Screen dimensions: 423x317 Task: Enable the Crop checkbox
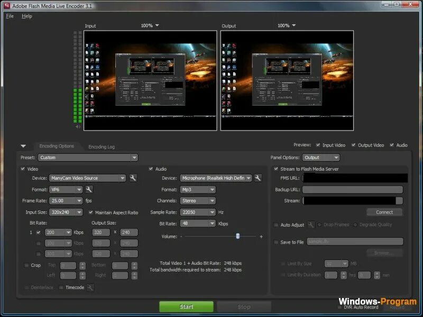pos(26,265)
